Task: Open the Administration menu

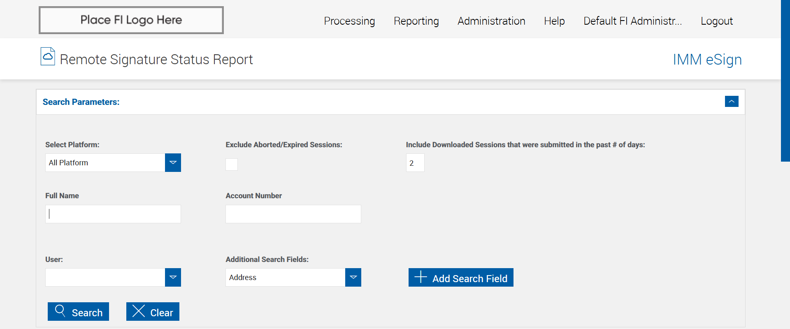Action: [491, 21]
